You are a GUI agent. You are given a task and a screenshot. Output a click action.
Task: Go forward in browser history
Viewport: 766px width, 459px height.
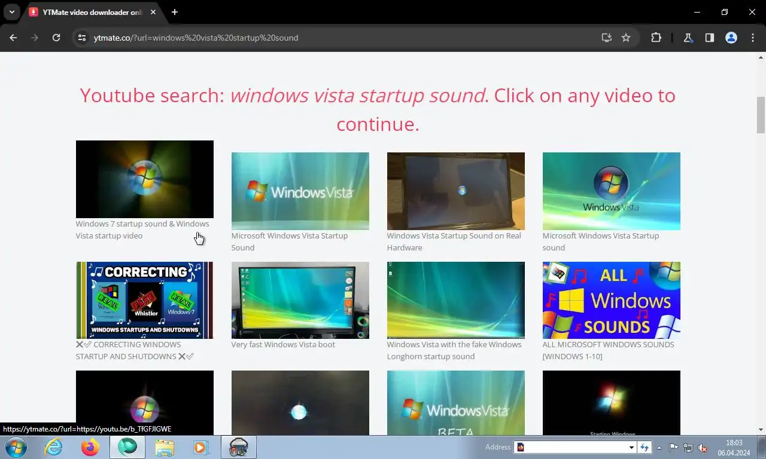[x=35, y=38]
